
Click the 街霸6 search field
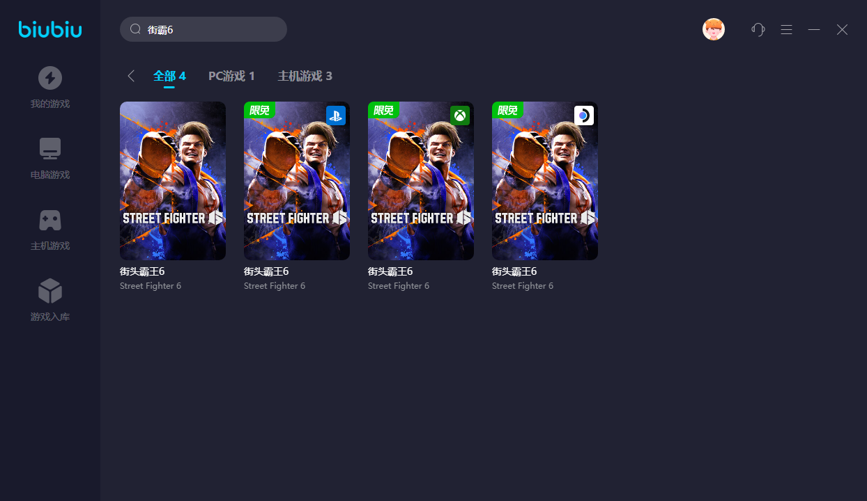click(x=204, y=29)
